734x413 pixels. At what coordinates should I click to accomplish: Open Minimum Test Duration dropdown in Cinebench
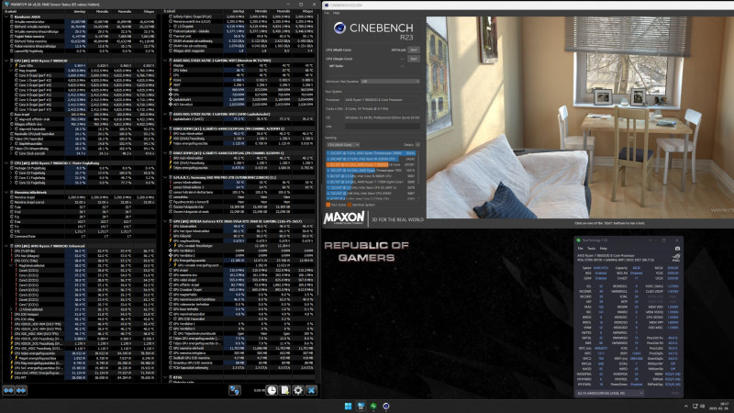(391, 82)
